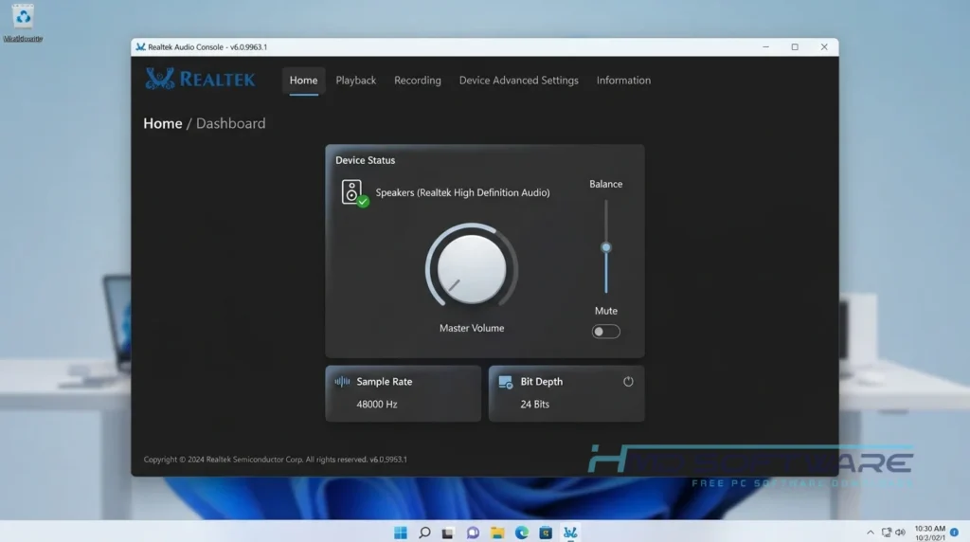Click the Bit Depth reset icon

coord(628,382)
